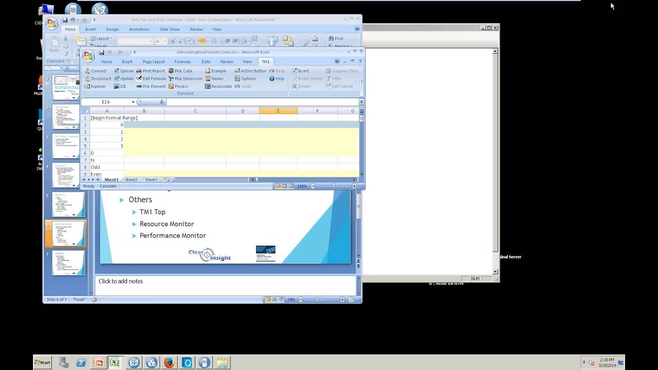This screenshot has height=370, width=658.
Task: Expand PowerPoint Clipboard dialog launcher
Action: coord(68,61)
